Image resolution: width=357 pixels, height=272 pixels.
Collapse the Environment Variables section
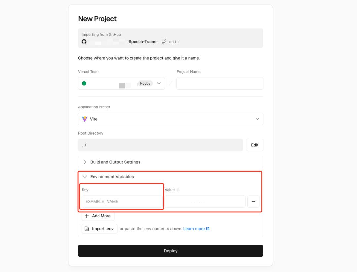(x=85, y=177)
